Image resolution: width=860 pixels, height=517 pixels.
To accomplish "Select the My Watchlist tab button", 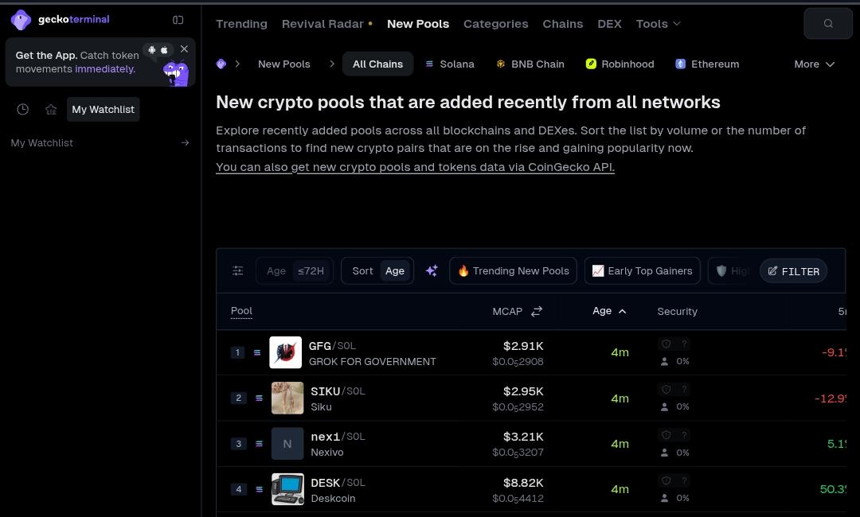I will 103,110.
